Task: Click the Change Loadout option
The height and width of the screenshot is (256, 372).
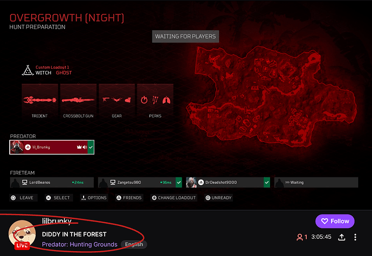Action: pos(174,198)
